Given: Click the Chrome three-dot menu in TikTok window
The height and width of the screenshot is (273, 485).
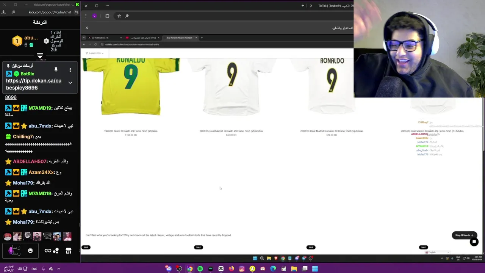Looking at the screenshot, I should tap(86, 16).
